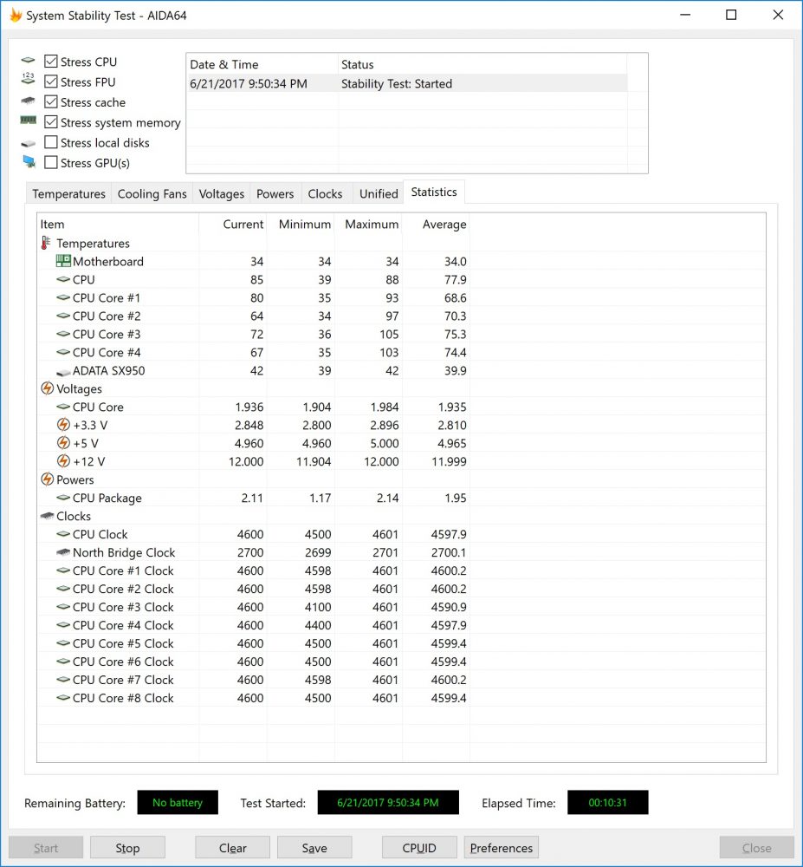The width and height of the screenshot is (803, 867).
Task: Click the Save button
Action: tap(314, 848)
